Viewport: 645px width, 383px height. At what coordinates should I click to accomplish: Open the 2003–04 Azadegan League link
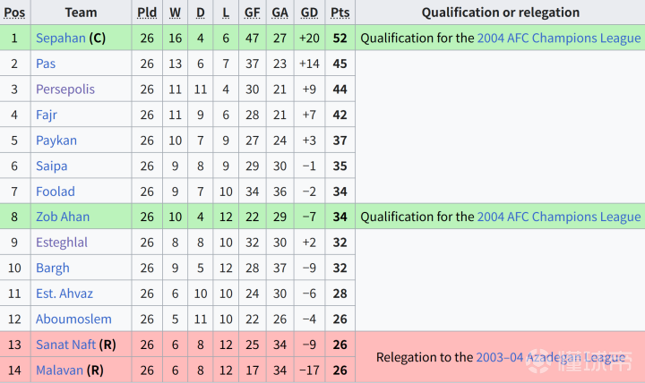coord(550,358)
